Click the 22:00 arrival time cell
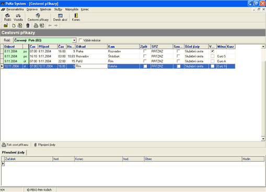This screenshot has width=266, height=192. coord(62,61)
